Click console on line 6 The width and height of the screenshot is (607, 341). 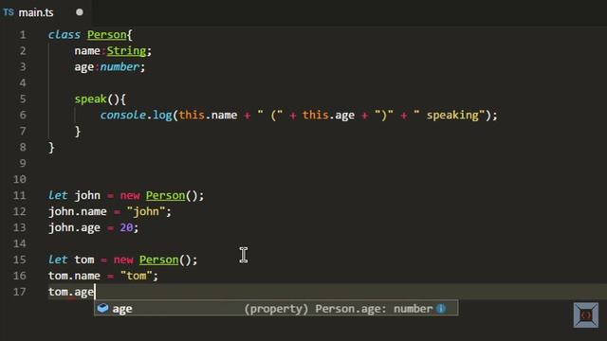click(123, 116)
